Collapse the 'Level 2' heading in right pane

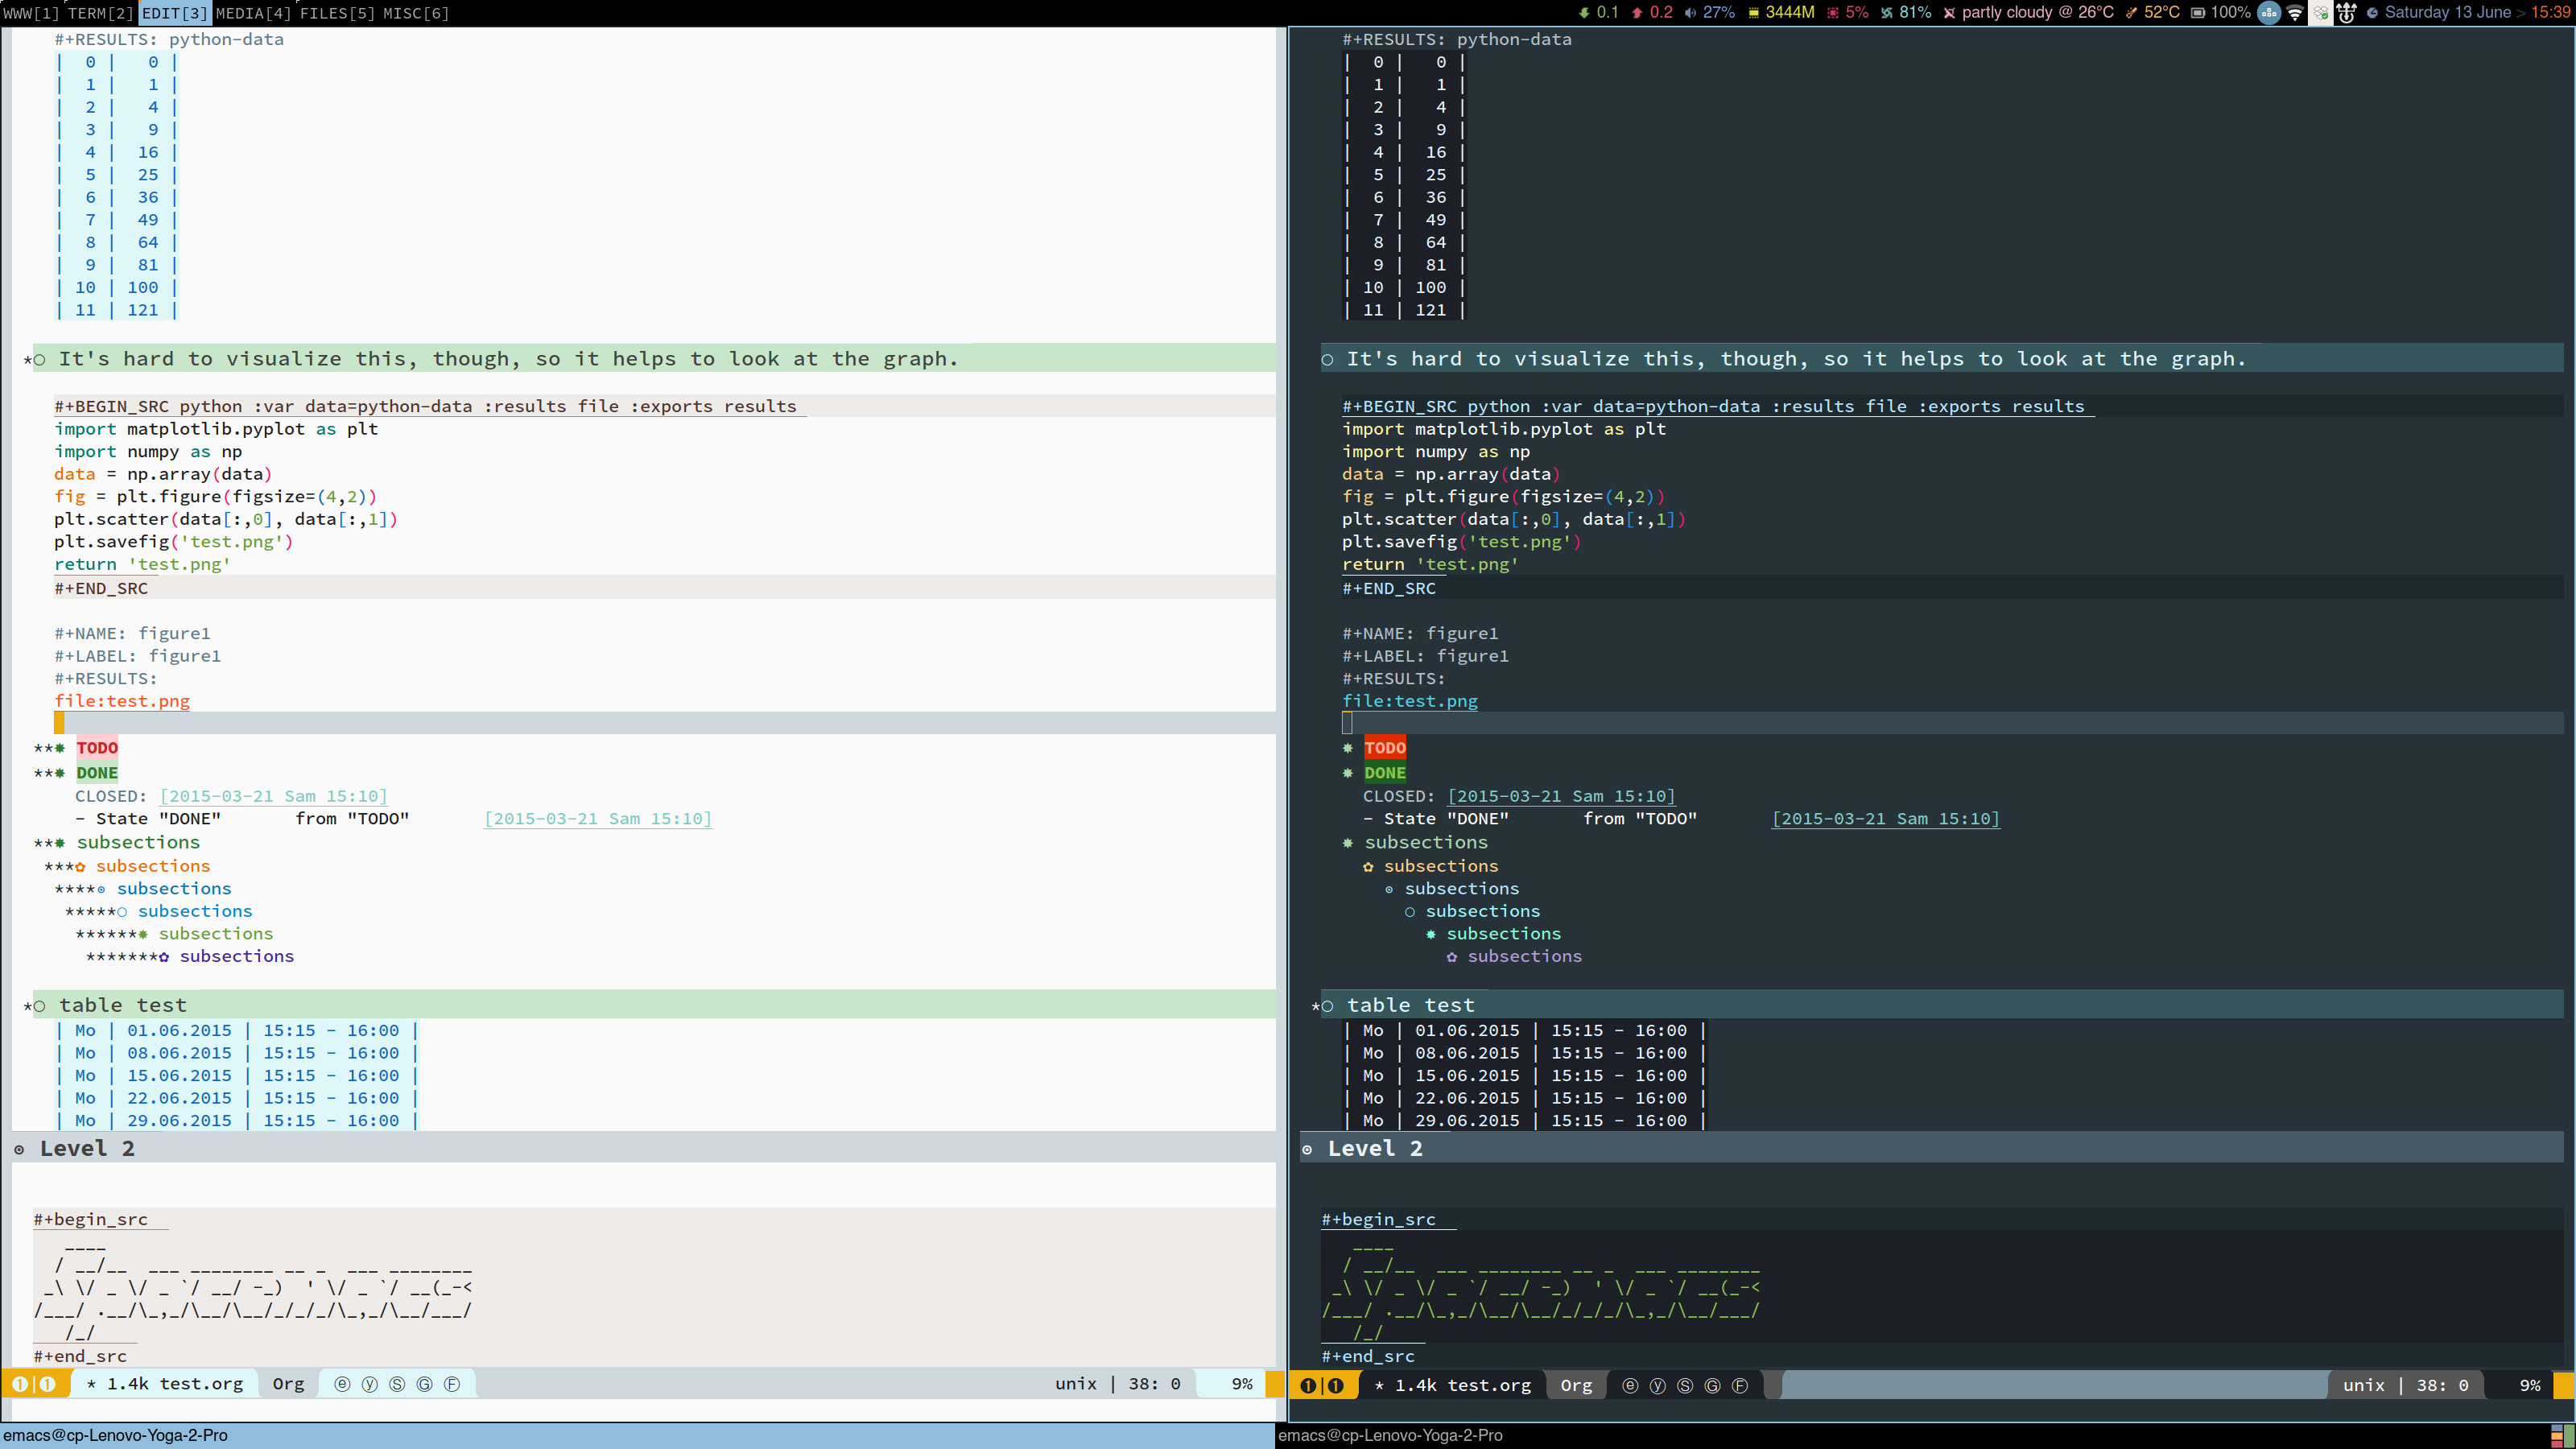[1374, 1148]
